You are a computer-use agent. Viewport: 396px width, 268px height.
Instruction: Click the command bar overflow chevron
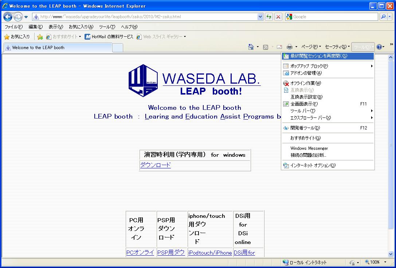point(392,44)
